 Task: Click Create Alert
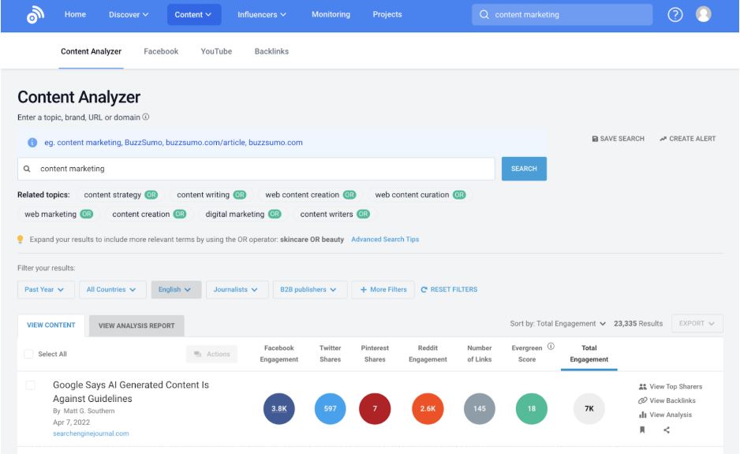point(687,139)
